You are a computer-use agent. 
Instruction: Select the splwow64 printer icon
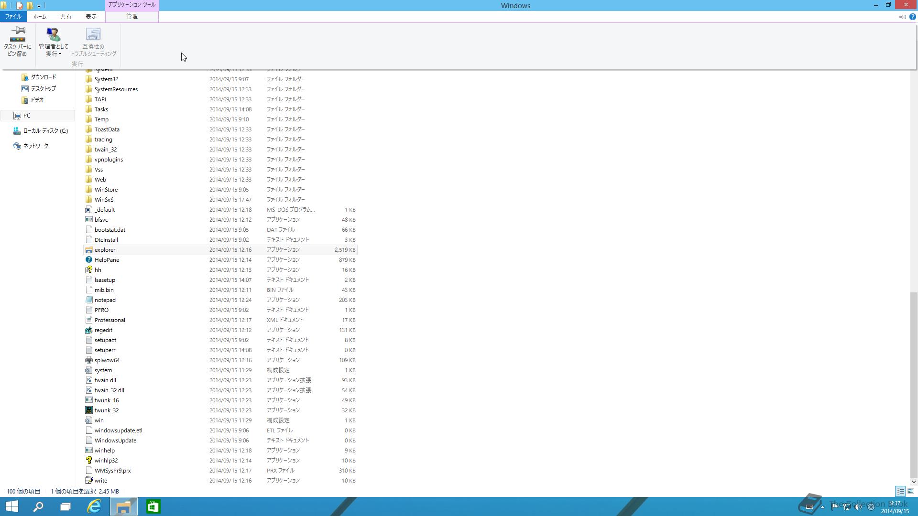coord(88,360)
